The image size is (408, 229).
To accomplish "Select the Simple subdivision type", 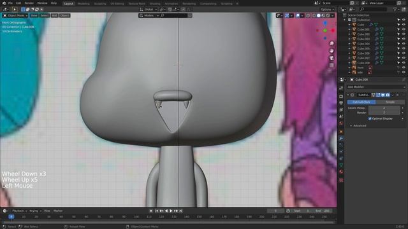I will [390, 102].
